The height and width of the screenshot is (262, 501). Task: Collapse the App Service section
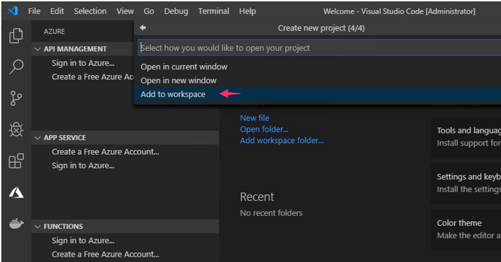(38, 138)
